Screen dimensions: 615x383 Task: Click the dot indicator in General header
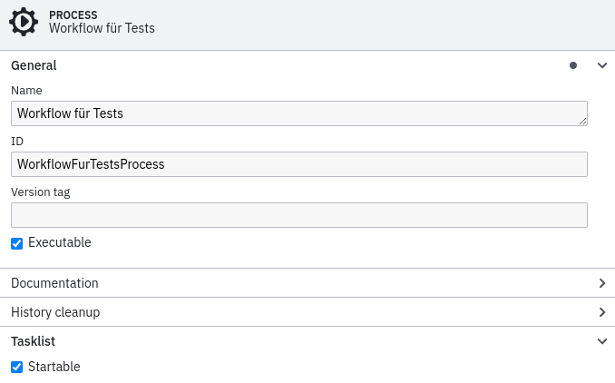[x=573, y=65]
